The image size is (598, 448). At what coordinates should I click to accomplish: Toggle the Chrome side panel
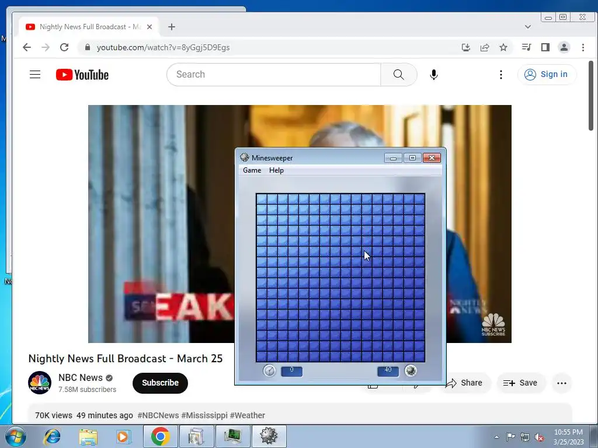coord(545,47)
